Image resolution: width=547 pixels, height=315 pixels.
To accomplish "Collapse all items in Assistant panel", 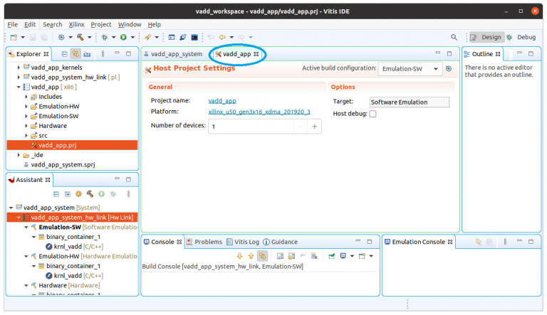I will tap(56, 193).
